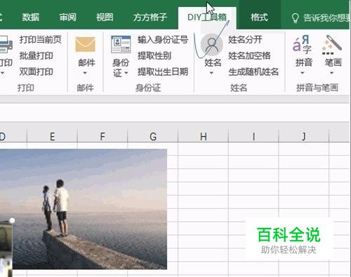Expand the 姓名 dropdown arrow
Image resolution: width=351 pixels, height=277 pixels.
pyautogui.click(x=211, y=73)
